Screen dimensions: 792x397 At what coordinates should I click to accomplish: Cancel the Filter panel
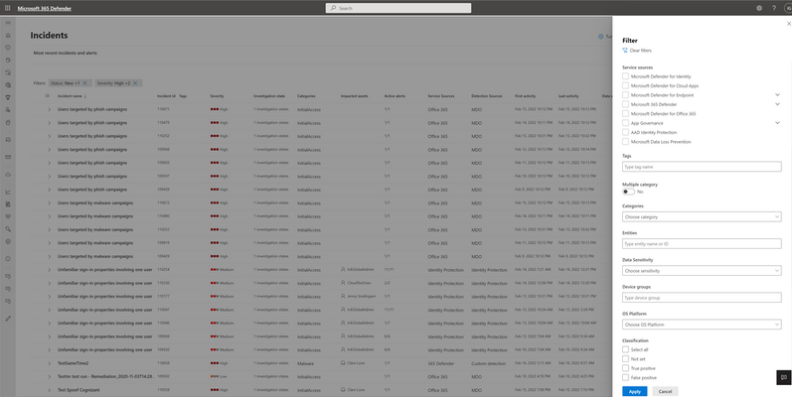665,391
